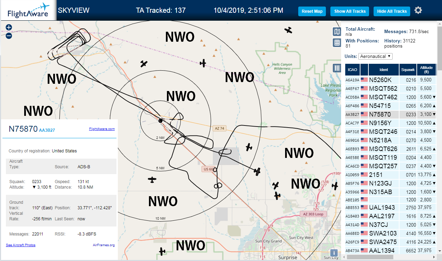Select aircraft icon east of 5 NM ring
This screenshot has width=442, height=261.
tap(249, 147)
